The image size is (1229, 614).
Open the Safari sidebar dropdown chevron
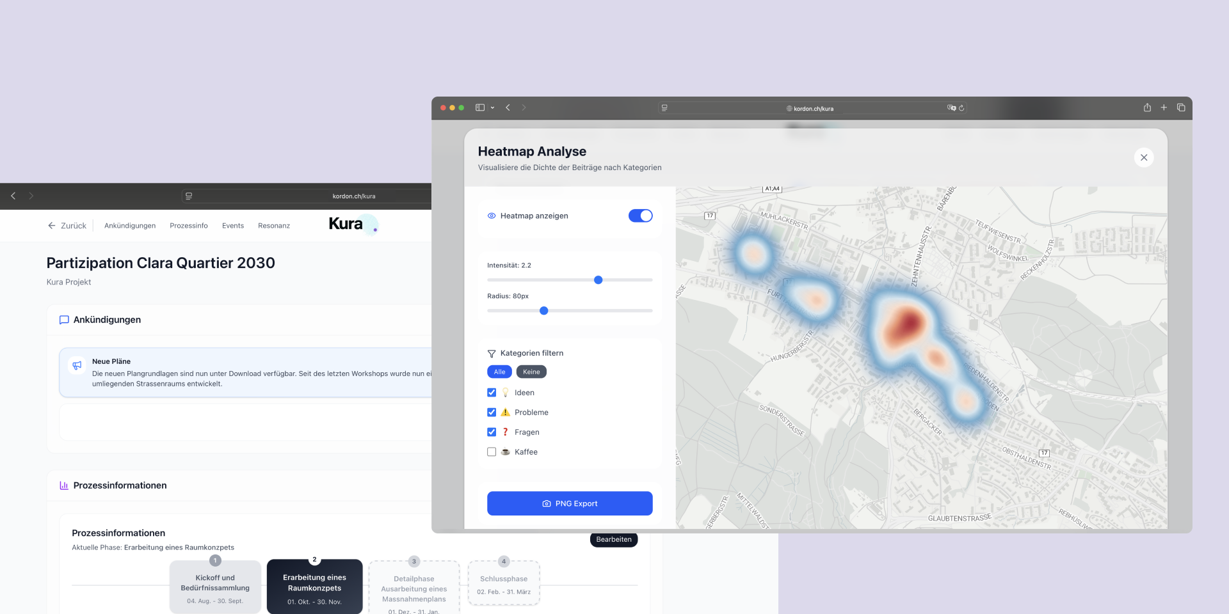point(493,107)
